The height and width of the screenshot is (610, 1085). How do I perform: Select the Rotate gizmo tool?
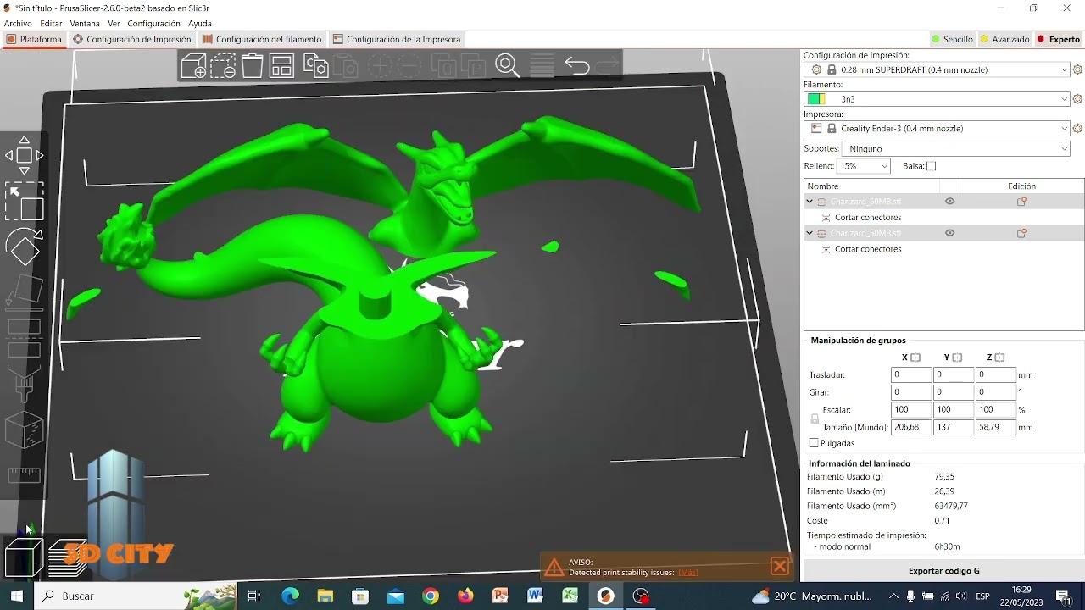pos(24,247)
